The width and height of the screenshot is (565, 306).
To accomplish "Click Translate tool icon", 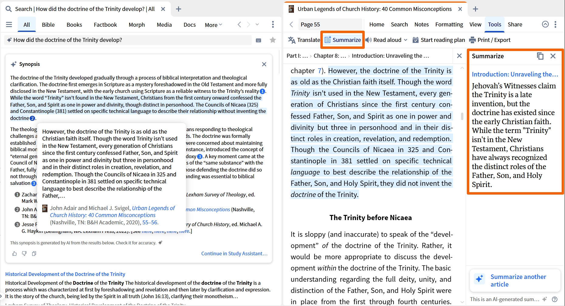I will pos(292,40).
